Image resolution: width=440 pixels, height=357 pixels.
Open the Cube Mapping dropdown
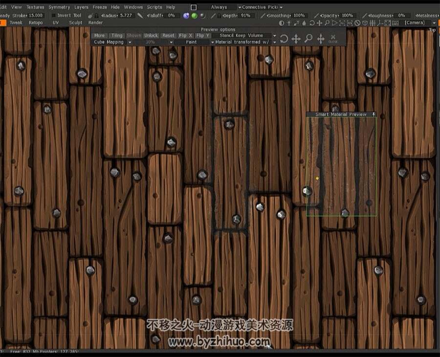click(x=111, y=42)
